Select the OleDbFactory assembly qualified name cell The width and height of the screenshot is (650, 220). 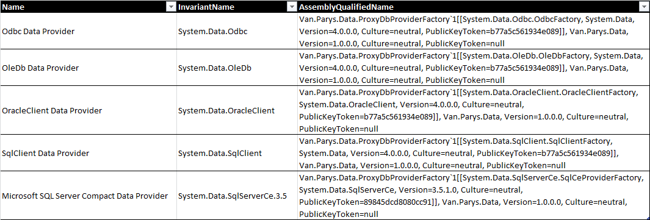pos(474,68)
